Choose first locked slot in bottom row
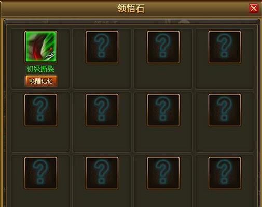This screenshot has height=207, width=262. [x=41, y=173]
